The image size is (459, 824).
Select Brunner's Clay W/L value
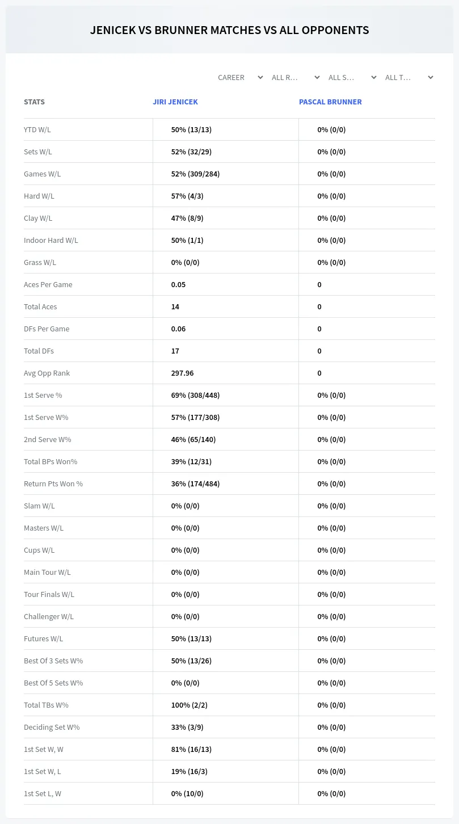point(331,218)
